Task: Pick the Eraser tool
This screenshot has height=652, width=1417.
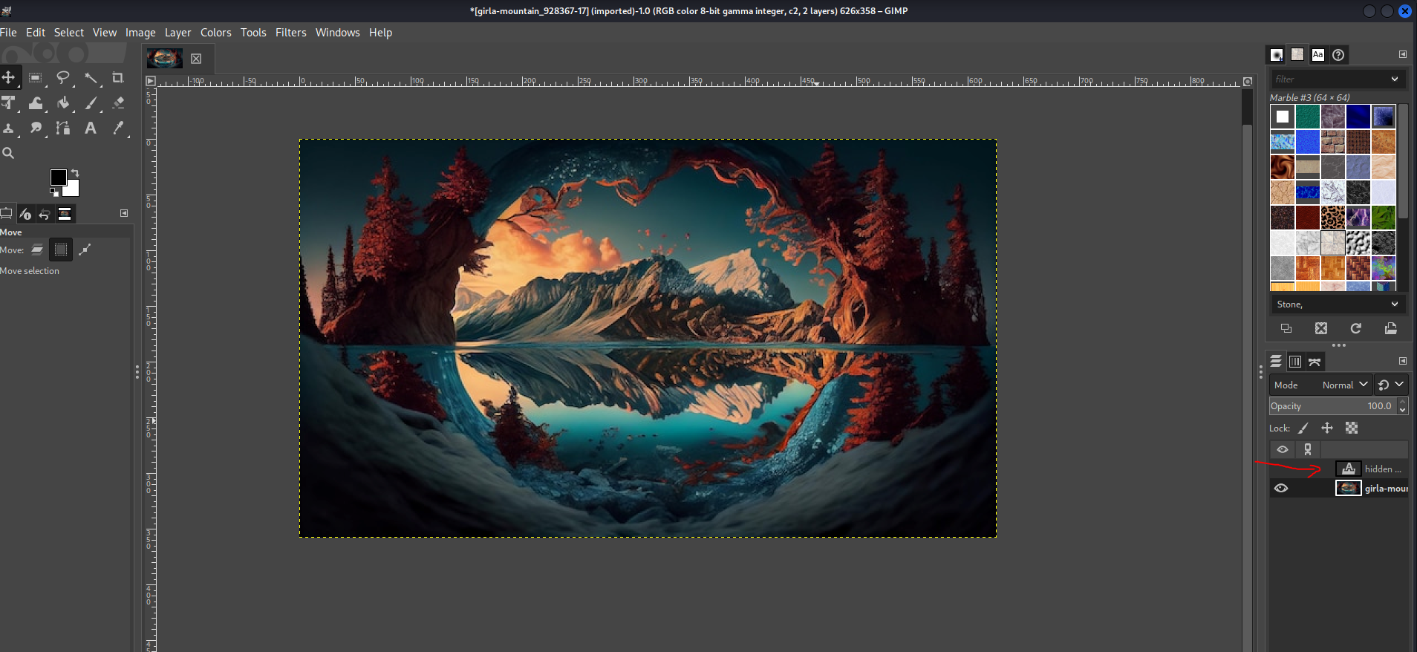Action: [x=118, y=103]
